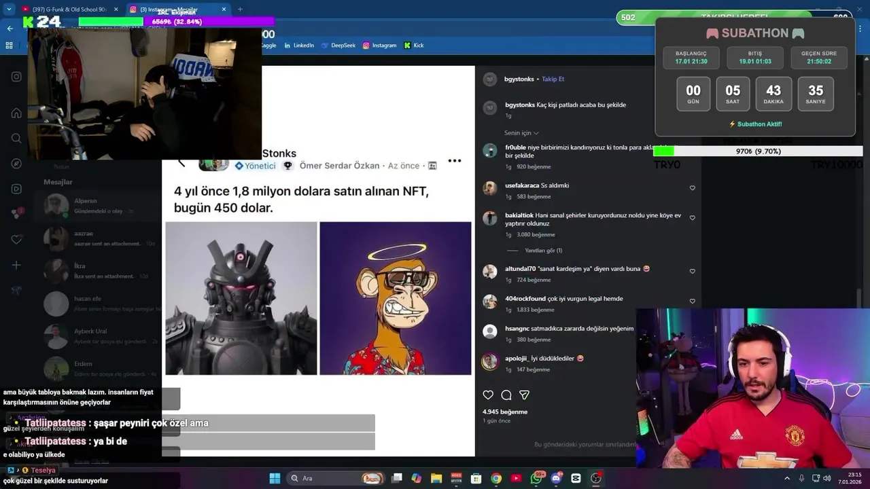Share the post with the paper-plane icon
Image resolution: width=870 pixels, height=489 pixels.
coord(524,395)
